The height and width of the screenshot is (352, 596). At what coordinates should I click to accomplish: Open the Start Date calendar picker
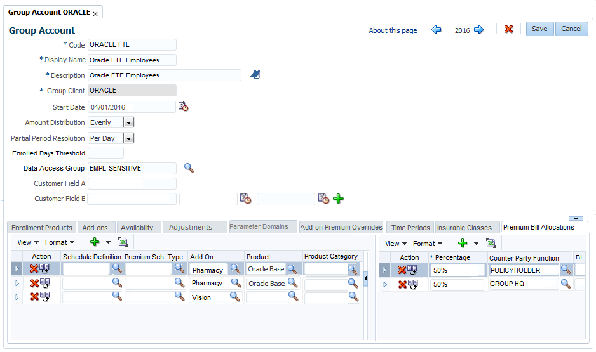[183, 107]
